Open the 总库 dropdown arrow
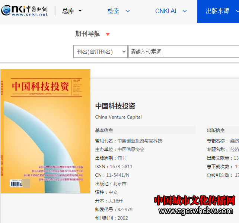Image resolution: width=239 pixels, height=223 pixels. 80,11
